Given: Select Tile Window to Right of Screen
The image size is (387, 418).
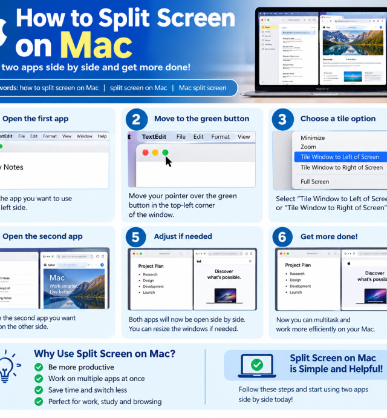Looking at the screenshot, I should (x=342, y=167).
